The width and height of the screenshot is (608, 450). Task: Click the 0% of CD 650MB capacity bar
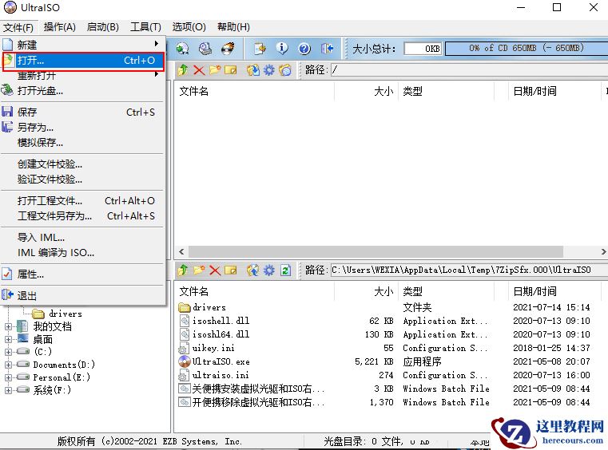point(527,49)
